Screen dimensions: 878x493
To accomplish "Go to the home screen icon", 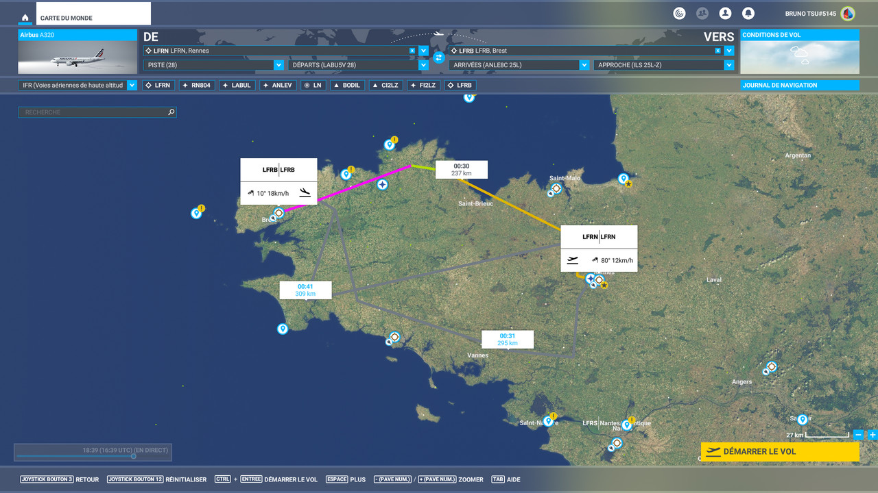I will pos(25,18).
